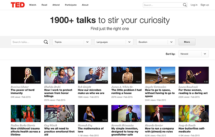
Task: Open the Read menu
Action: point(44,5)
